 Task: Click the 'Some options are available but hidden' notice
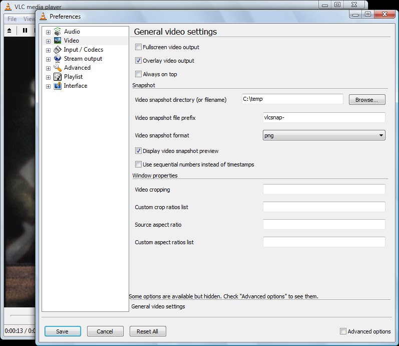tap(223, 296)
